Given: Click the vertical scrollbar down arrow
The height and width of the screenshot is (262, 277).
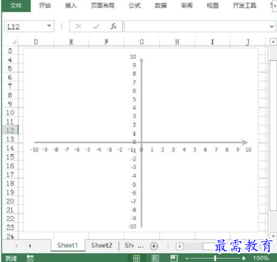Looking at the screenshot, I should pos(273,236).
